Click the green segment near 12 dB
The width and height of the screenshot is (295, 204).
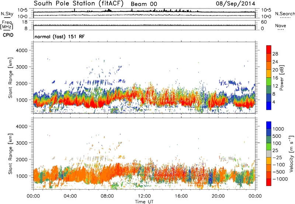(269, 82)
